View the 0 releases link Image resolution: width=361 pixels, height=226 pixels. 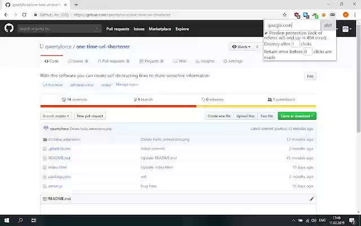coord(212,99)
